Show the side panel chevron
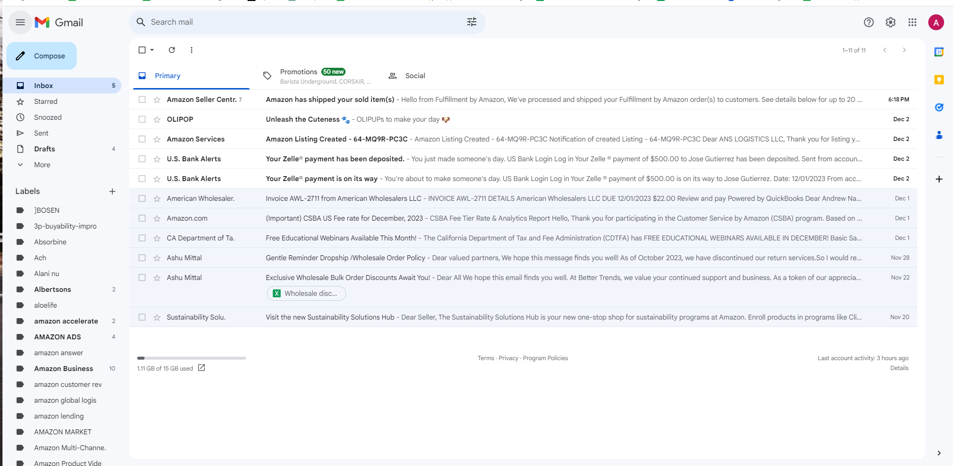 point(939,453)
